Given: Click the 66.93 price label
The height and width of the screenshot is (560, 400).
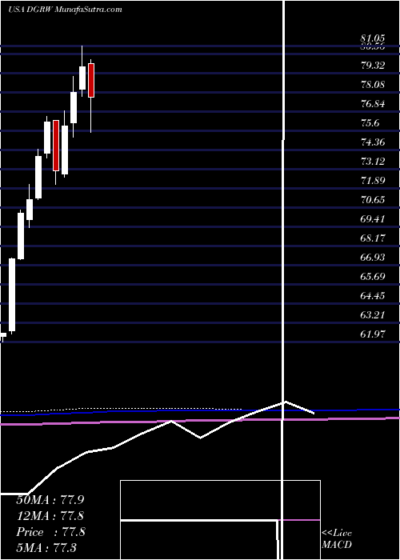Looking at the screenshot, I should 373,258.
